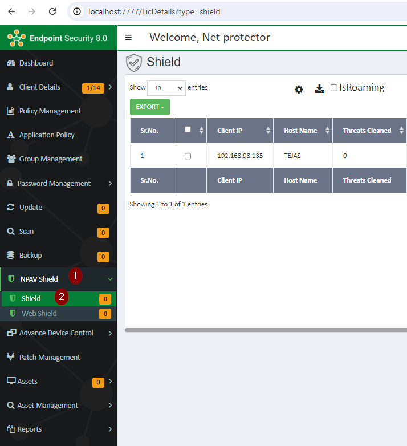This screenshot has height=446, width=407.
Task: Click the Shield count badge
Action: pos(105,299)
